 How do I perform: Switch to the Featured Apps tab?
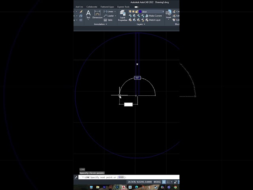(x=107, y=7)
